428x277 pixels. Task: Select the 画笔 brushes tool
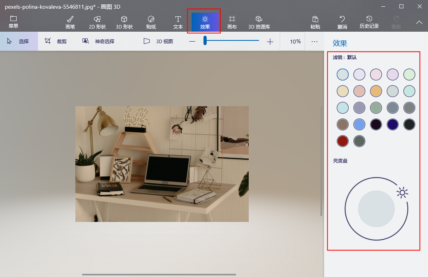click(x=70, y=22)
